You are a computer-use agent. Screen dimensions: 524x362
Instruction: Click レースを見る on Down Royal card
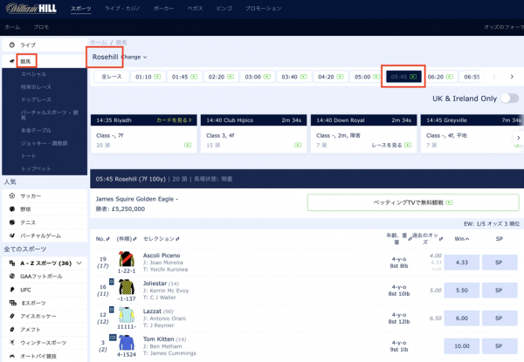[391, 145]
